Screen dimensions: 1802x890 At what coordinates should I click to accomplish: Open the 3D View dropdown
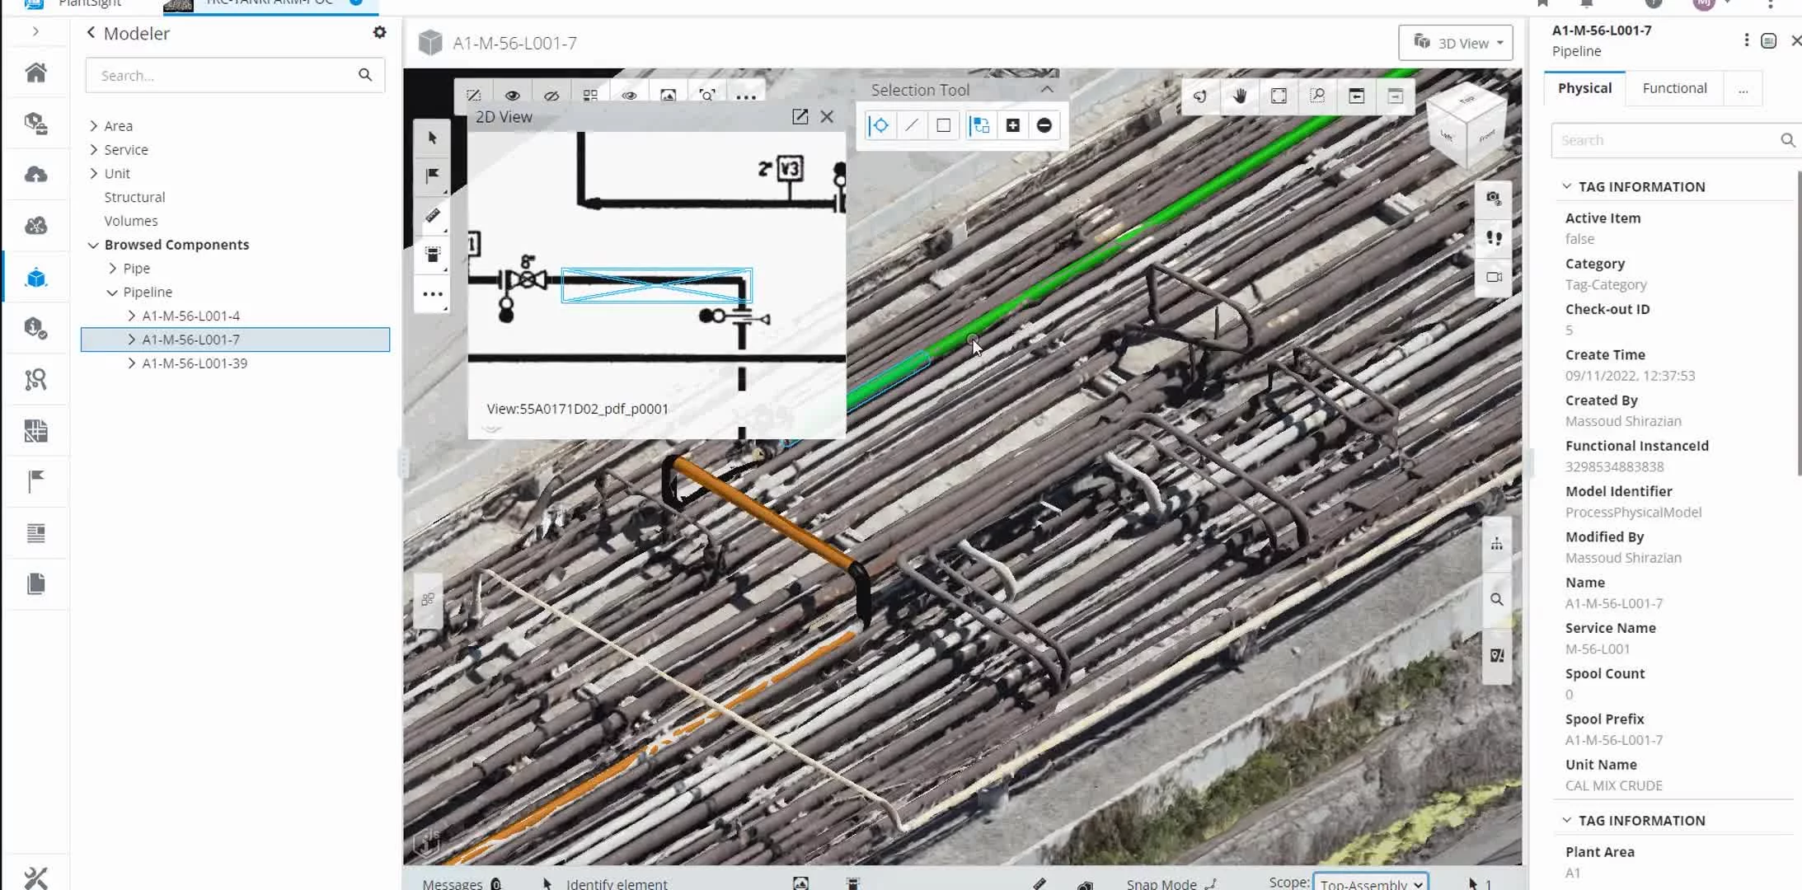pos(1456,43)
